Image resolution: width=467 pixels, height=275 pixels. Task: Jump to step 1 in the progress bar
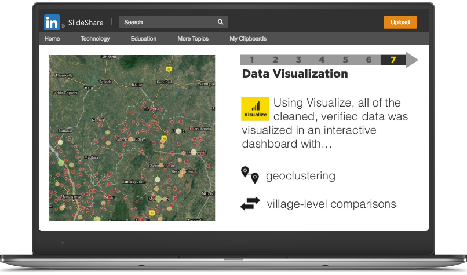tap(252, 60)
